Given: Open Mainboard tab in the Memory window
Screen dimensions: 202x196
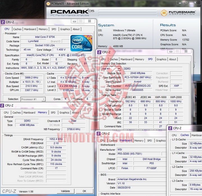Looking at the screenshot, I should 29,113.
